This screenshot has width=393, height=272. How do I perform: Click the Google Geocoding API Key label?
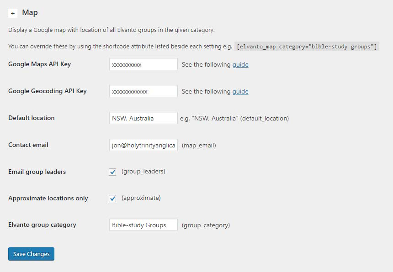[48, 91]
